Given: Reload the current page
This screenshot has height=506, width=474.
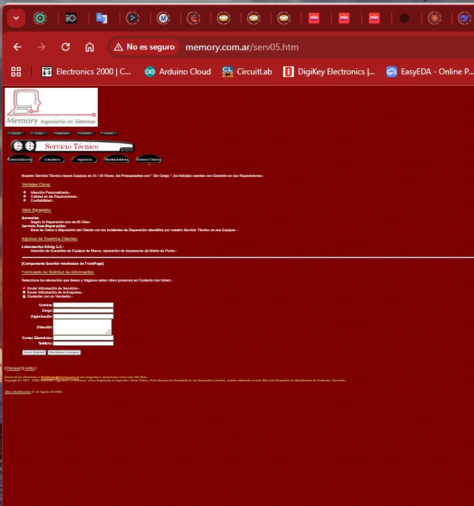Looking at the screenshot, I should (66, 47).
